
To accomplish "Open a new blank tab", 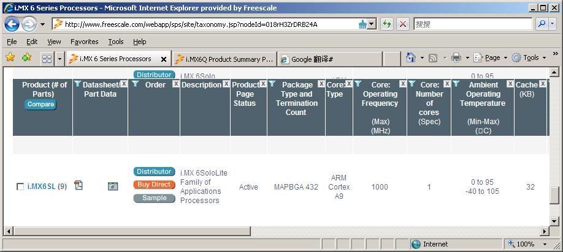I will (x=391, y=59).
